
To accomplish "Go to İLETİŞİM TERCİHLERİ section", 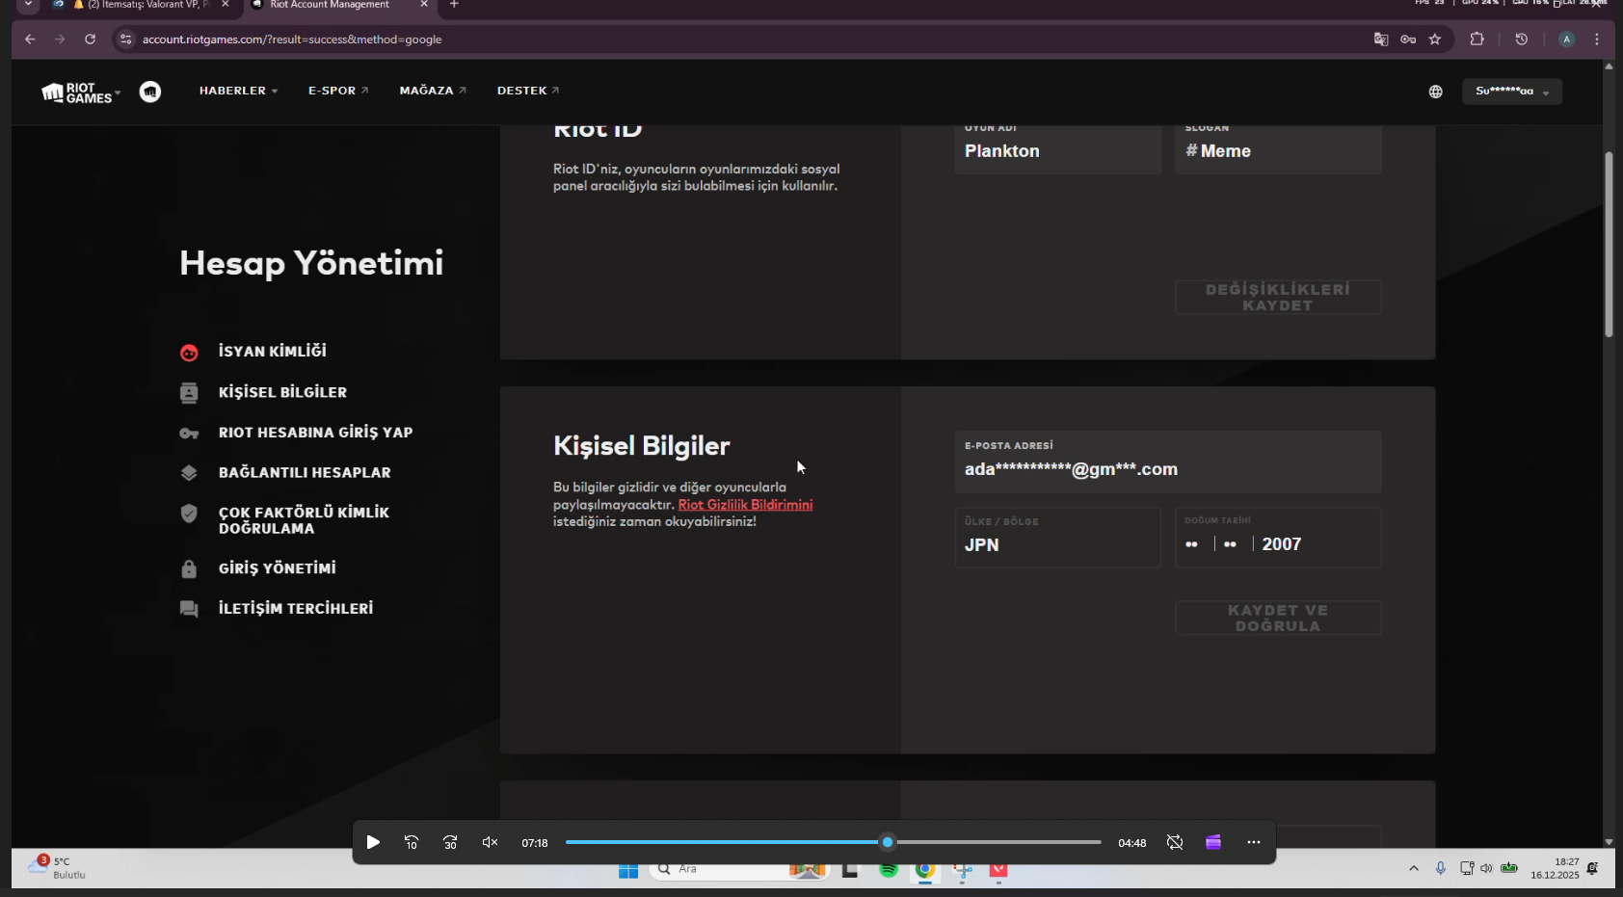I will (x=296, y=609).
